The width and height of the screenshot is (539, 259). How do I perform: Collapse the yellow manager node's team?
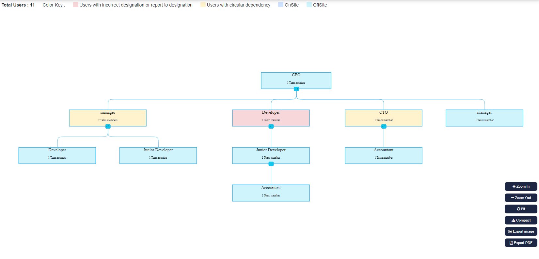[x=108, y=126]
